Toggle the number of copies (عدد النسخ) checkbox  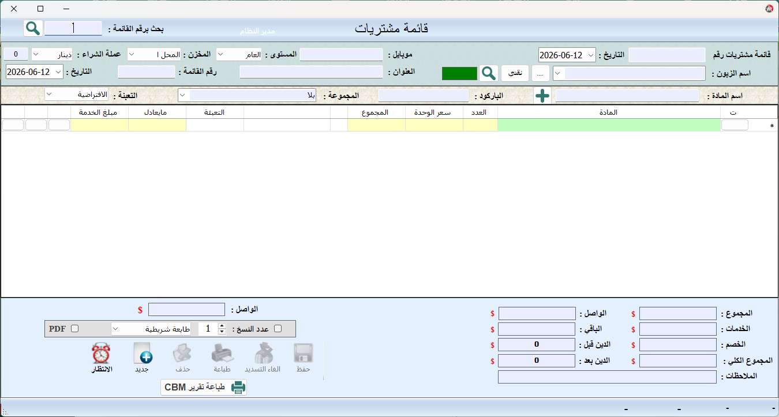[x=278, y=329]
